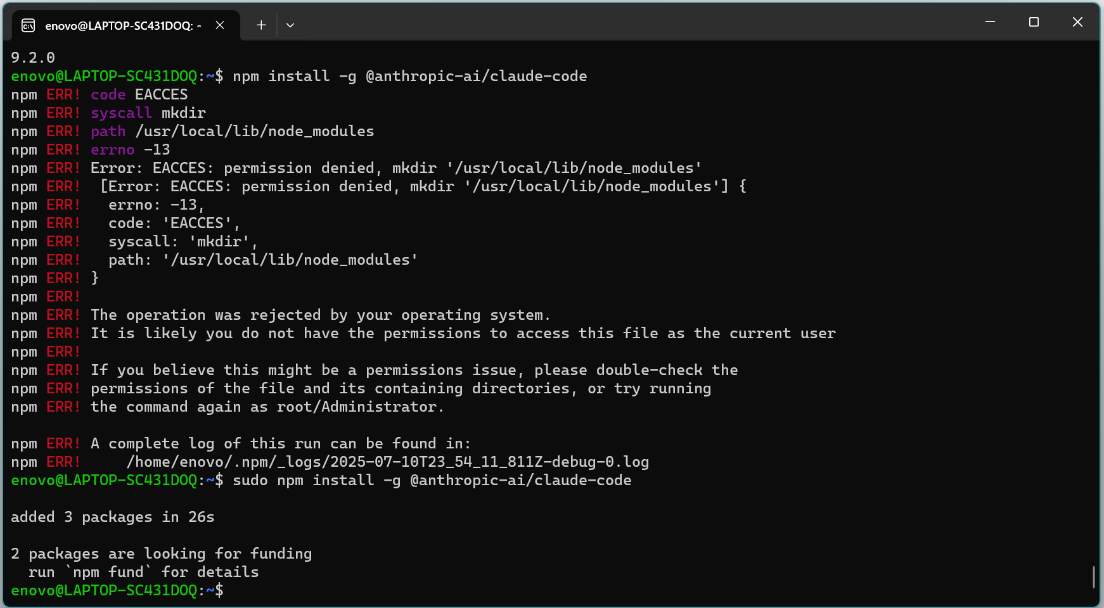The height and width of the screenshot is (608, 1104).
Task: Click the 9.2.0 version output
Action: 33,58
